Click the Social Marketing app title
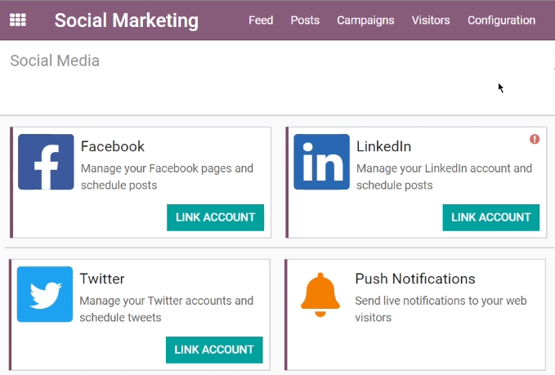Screen dimensions: 555x375 [127, 20]
